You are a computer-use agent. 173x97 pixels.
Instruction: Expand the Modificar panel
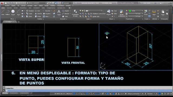click(x=41, y=19)
